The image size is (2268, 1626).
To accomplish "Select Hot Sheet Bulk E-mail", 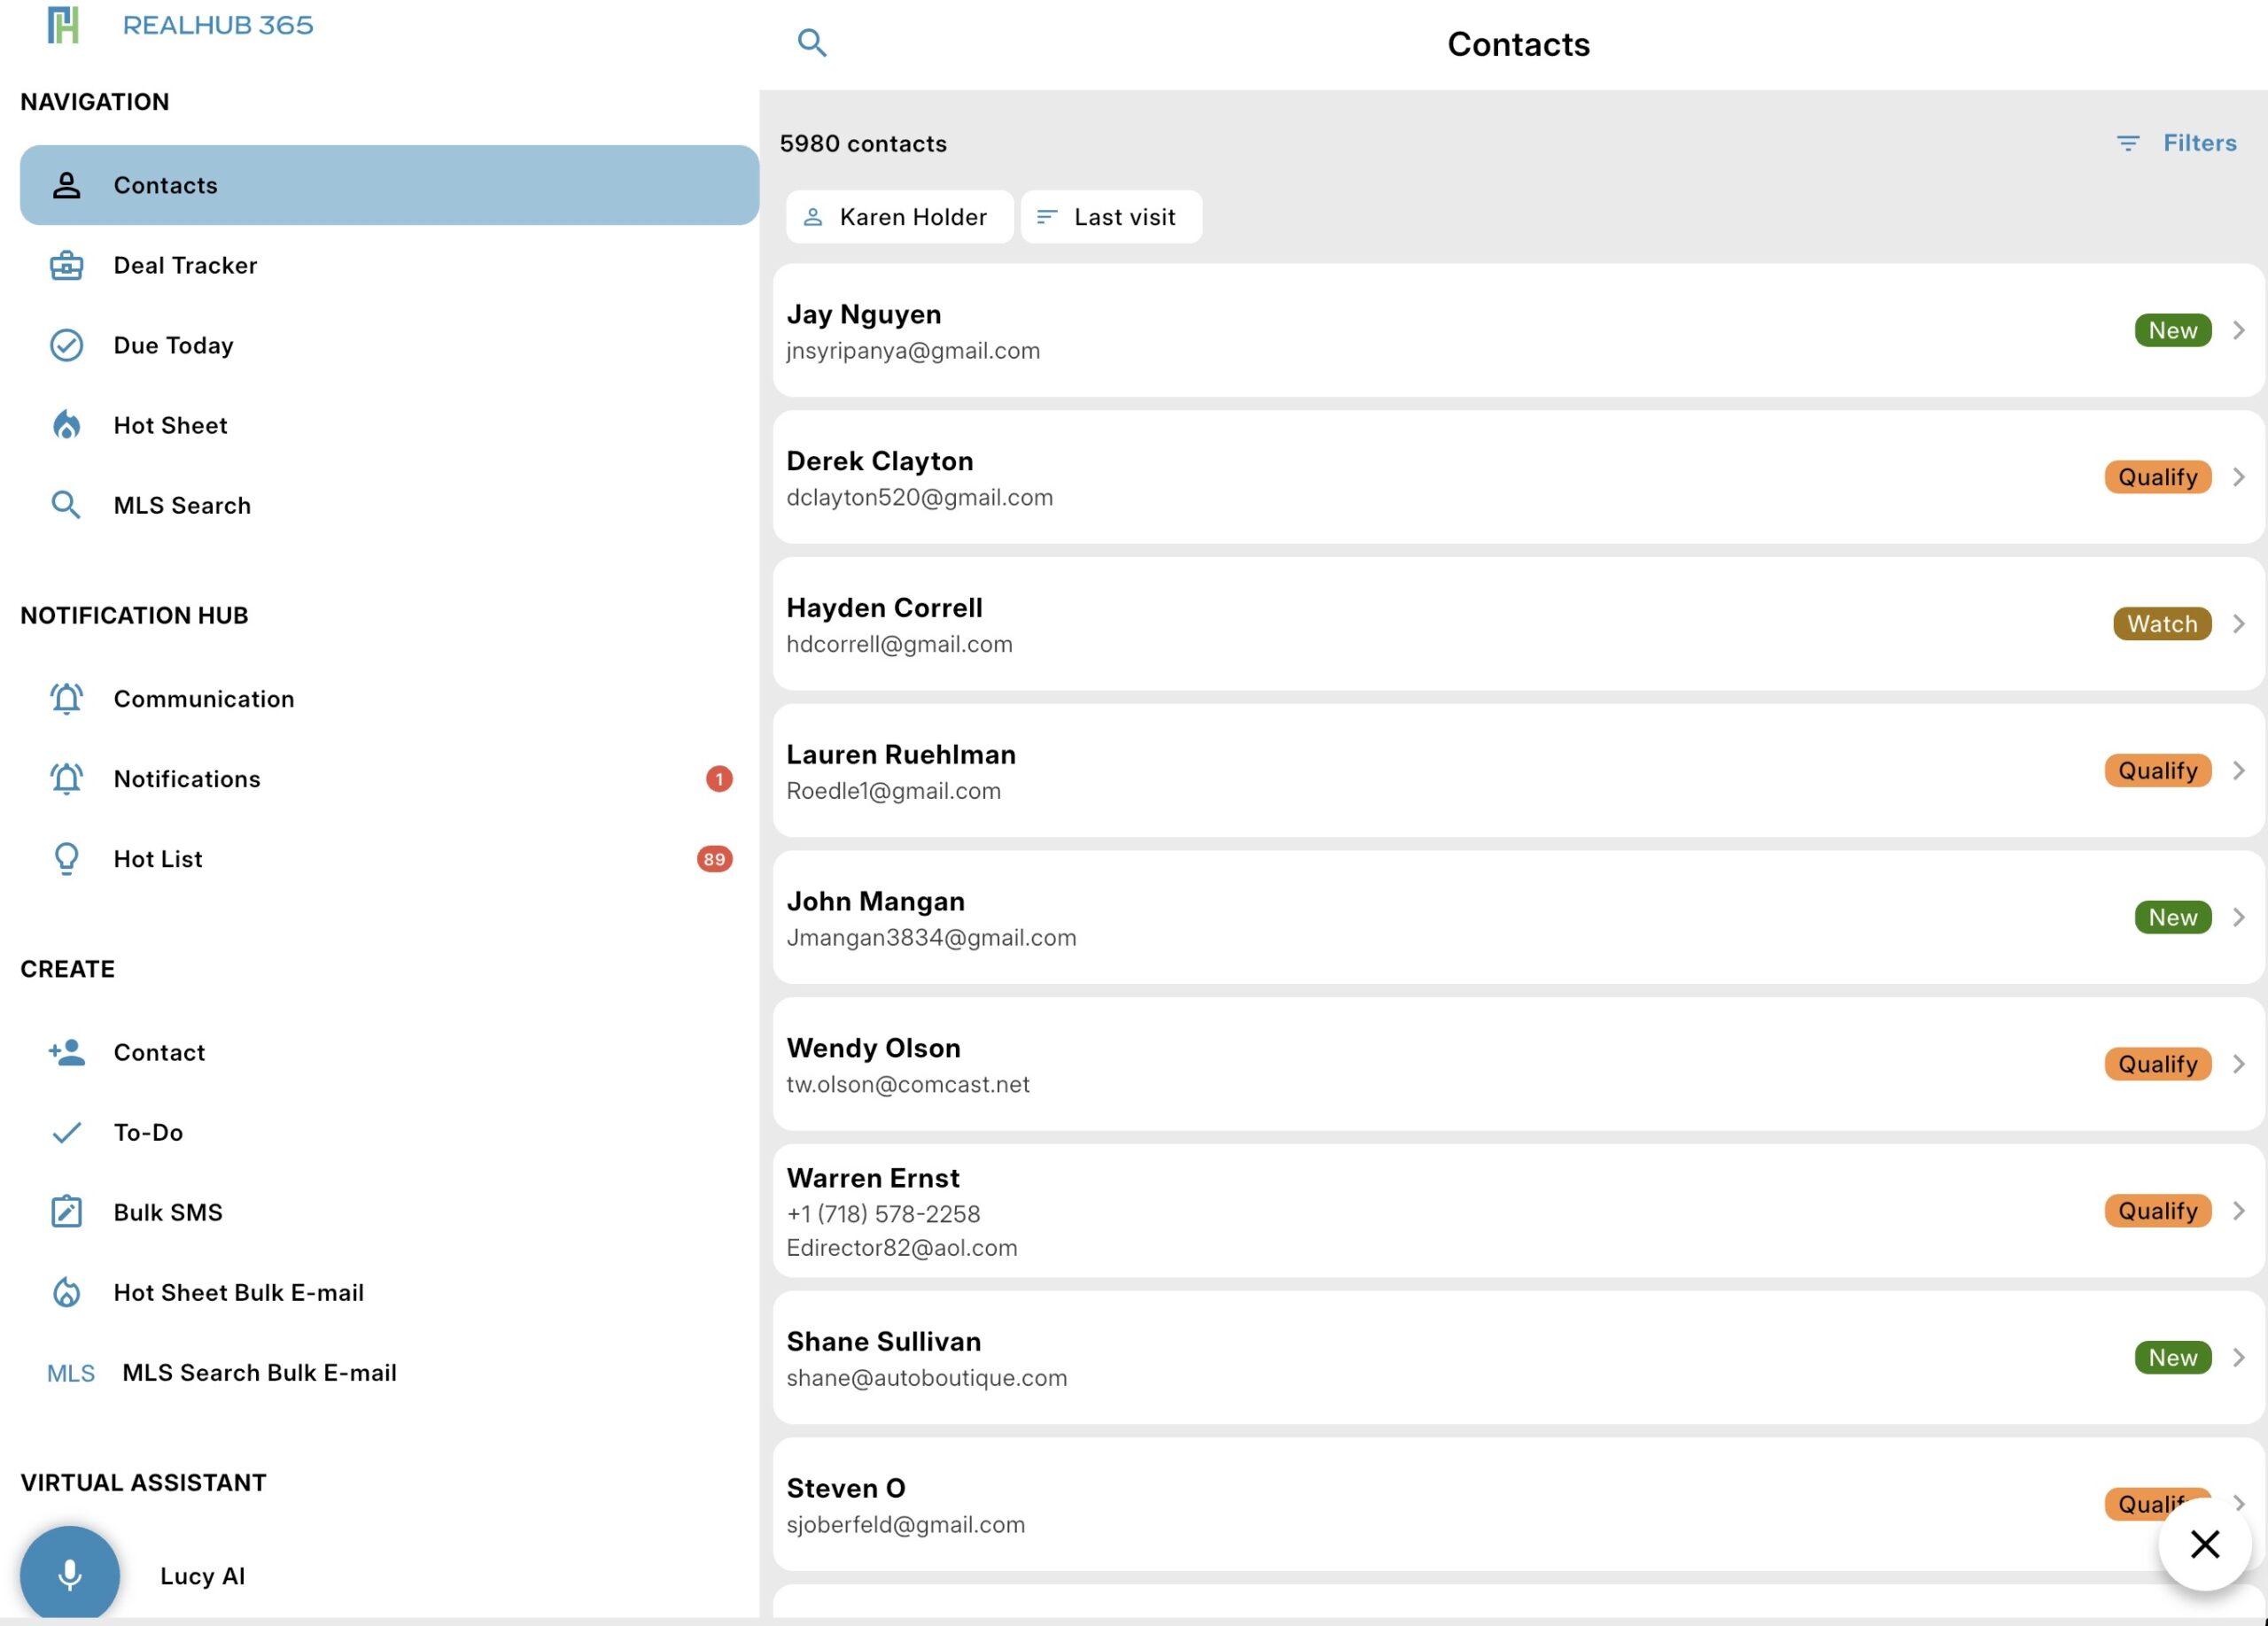I will (238, 1292).
